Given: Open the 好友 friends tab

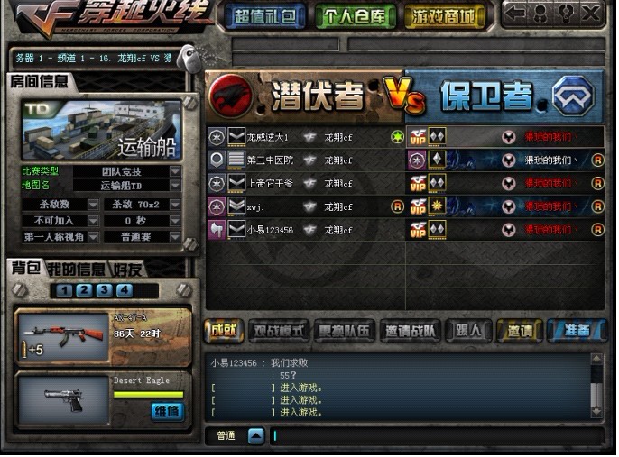Looking at the screenshot, I should click(127, 270).
